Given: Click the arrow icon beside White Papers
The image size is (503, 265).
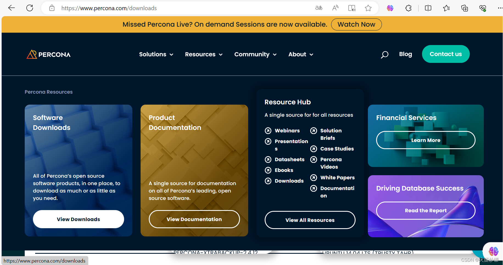Looking at the screenshot, I should (314, 178).
